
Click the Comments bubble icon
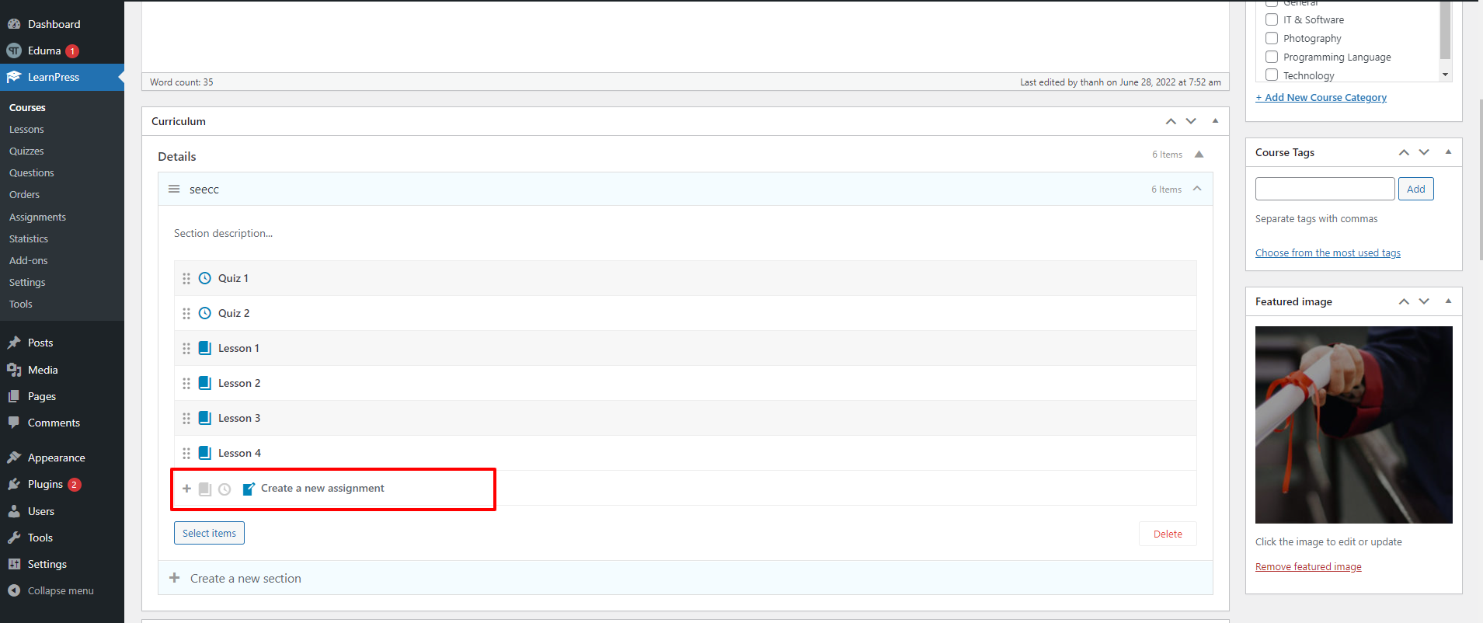pyautogui.click(x=14, y=423)
